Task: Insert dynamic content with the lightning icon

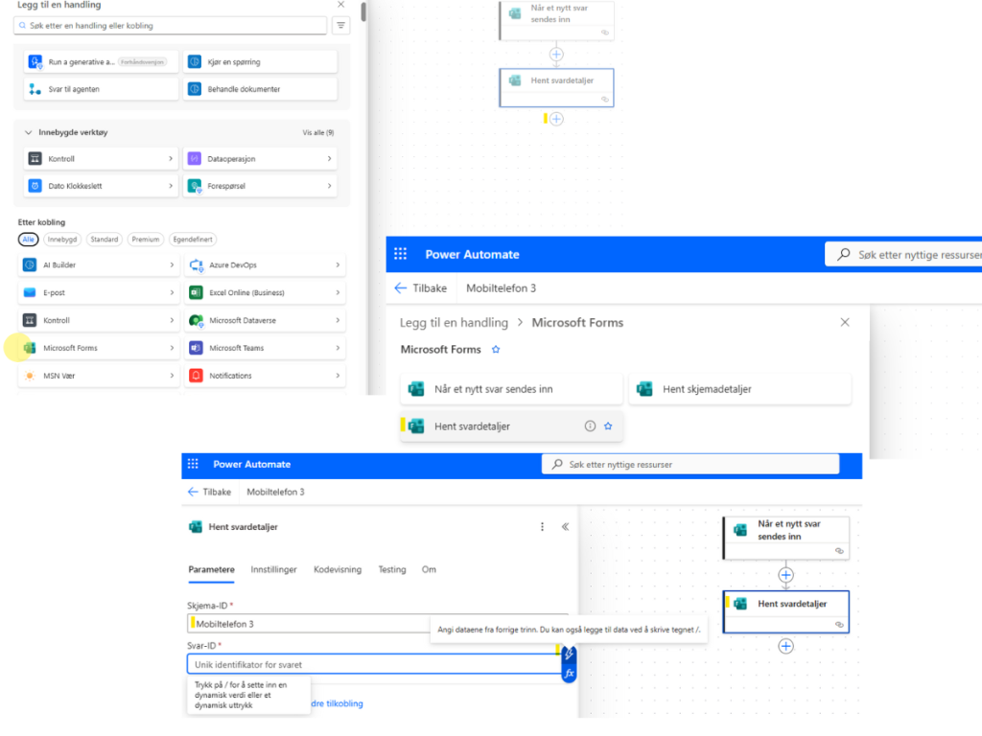Action: [x=569, y=655]
